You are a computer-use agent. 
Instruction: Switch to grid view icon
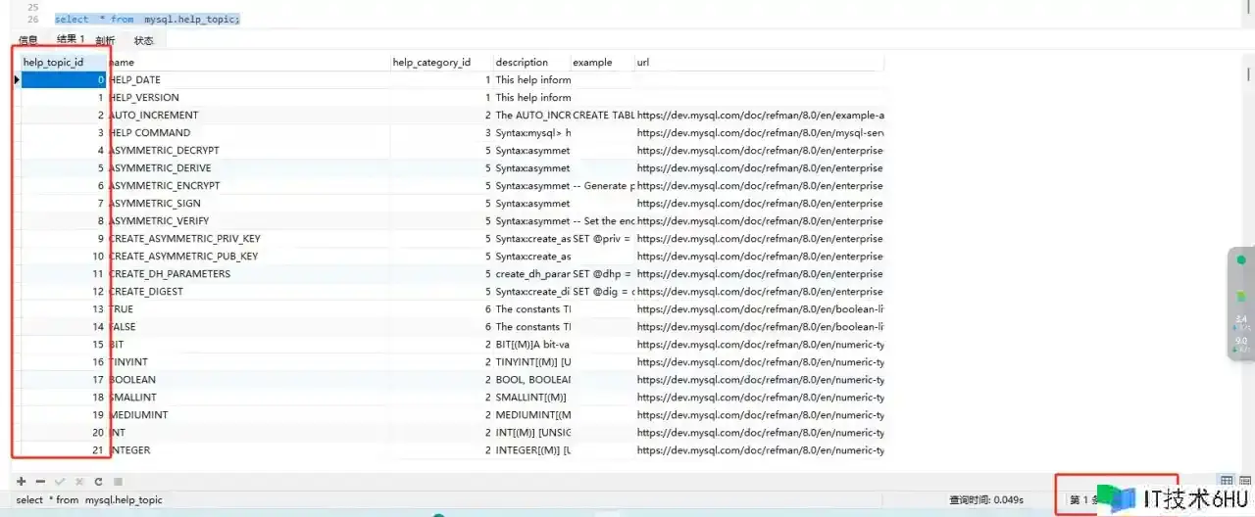[1227, 481]
